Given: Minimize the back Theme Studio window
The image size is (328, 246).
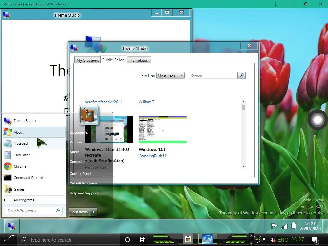Looking at the screenshot, I should 157,13.
